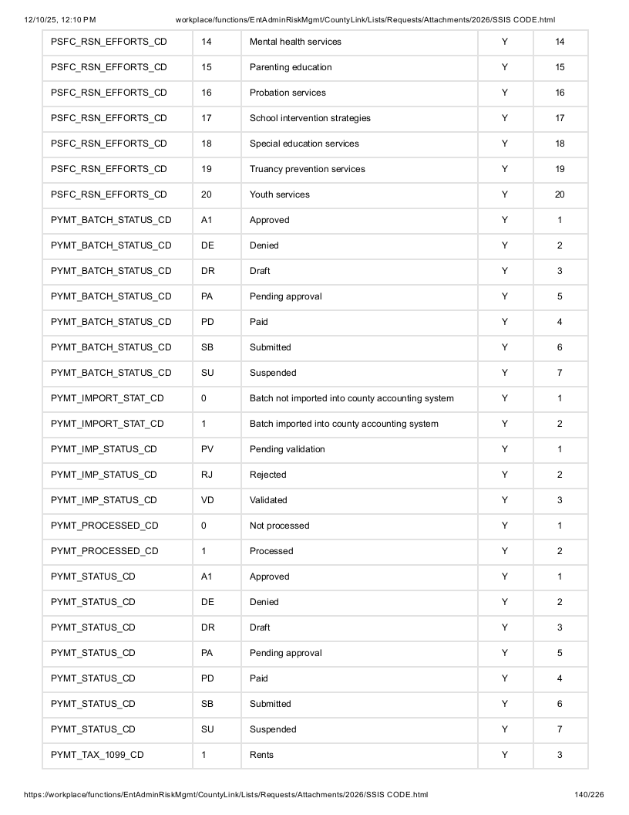This screenshot has height=815, width=629.
Task: Select the 'Truancy prevention services' cell
Action: (x=359, y=170)
